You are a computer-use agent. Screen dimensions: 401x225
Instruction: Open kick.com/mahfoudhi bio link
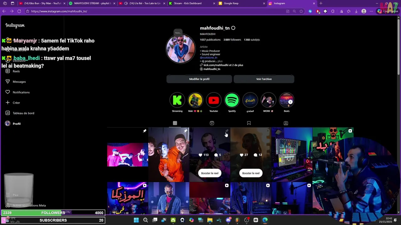point(223,65)
